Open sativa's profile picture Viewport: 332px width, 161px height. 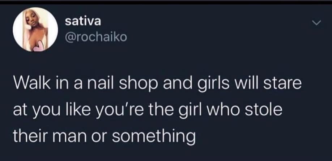click(35, 29)
